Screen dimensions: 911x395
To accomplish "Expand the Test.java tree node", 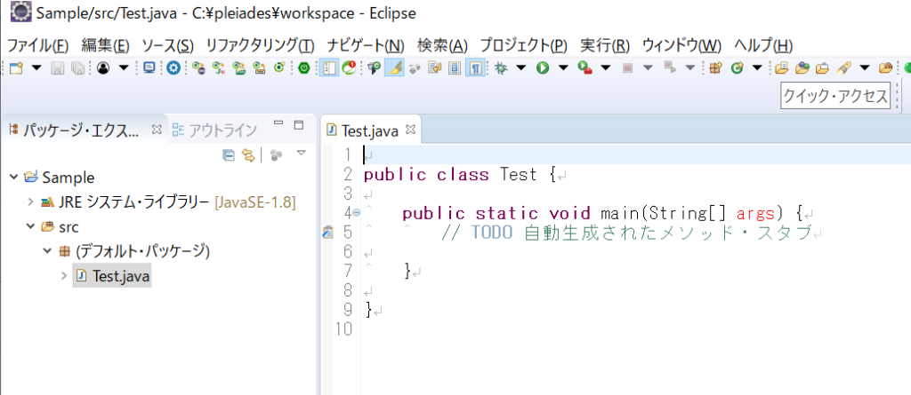I will pos(64,275).
